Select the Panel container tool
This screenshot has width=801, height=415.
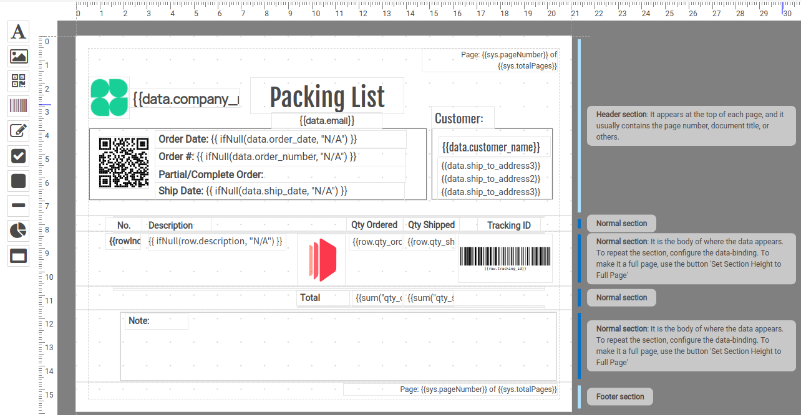(19, 255)
